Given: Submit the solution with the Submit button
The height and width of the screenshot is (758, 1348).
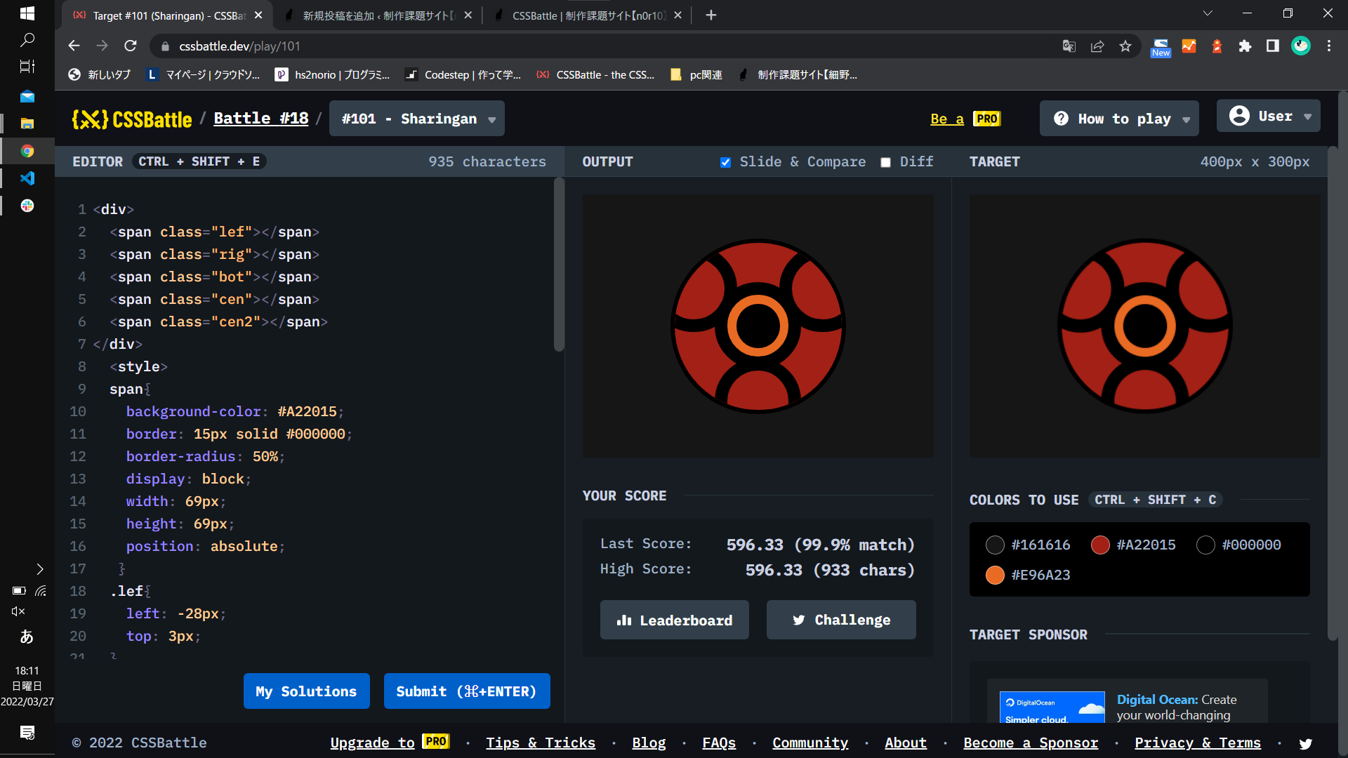Looking at the screenshot, I should pos(467,691).
